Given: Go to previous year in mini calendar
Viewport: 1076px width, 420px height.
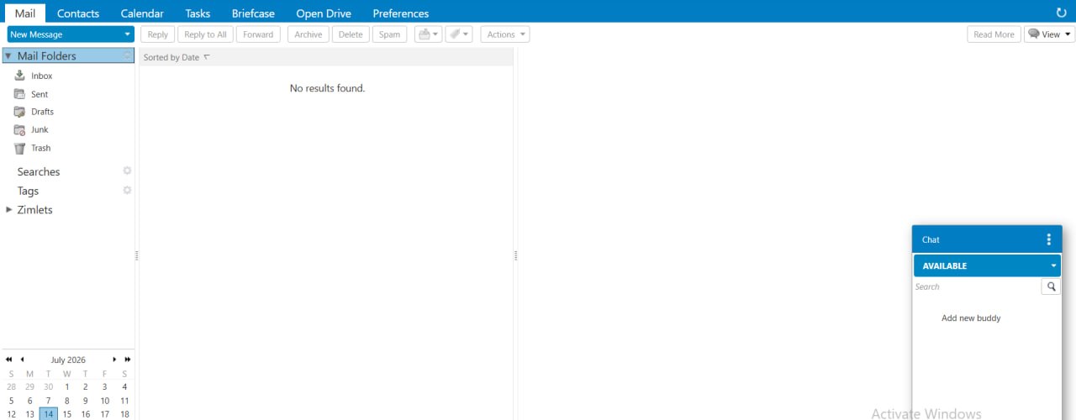Looking at the screenshot, I should [9, 360].
